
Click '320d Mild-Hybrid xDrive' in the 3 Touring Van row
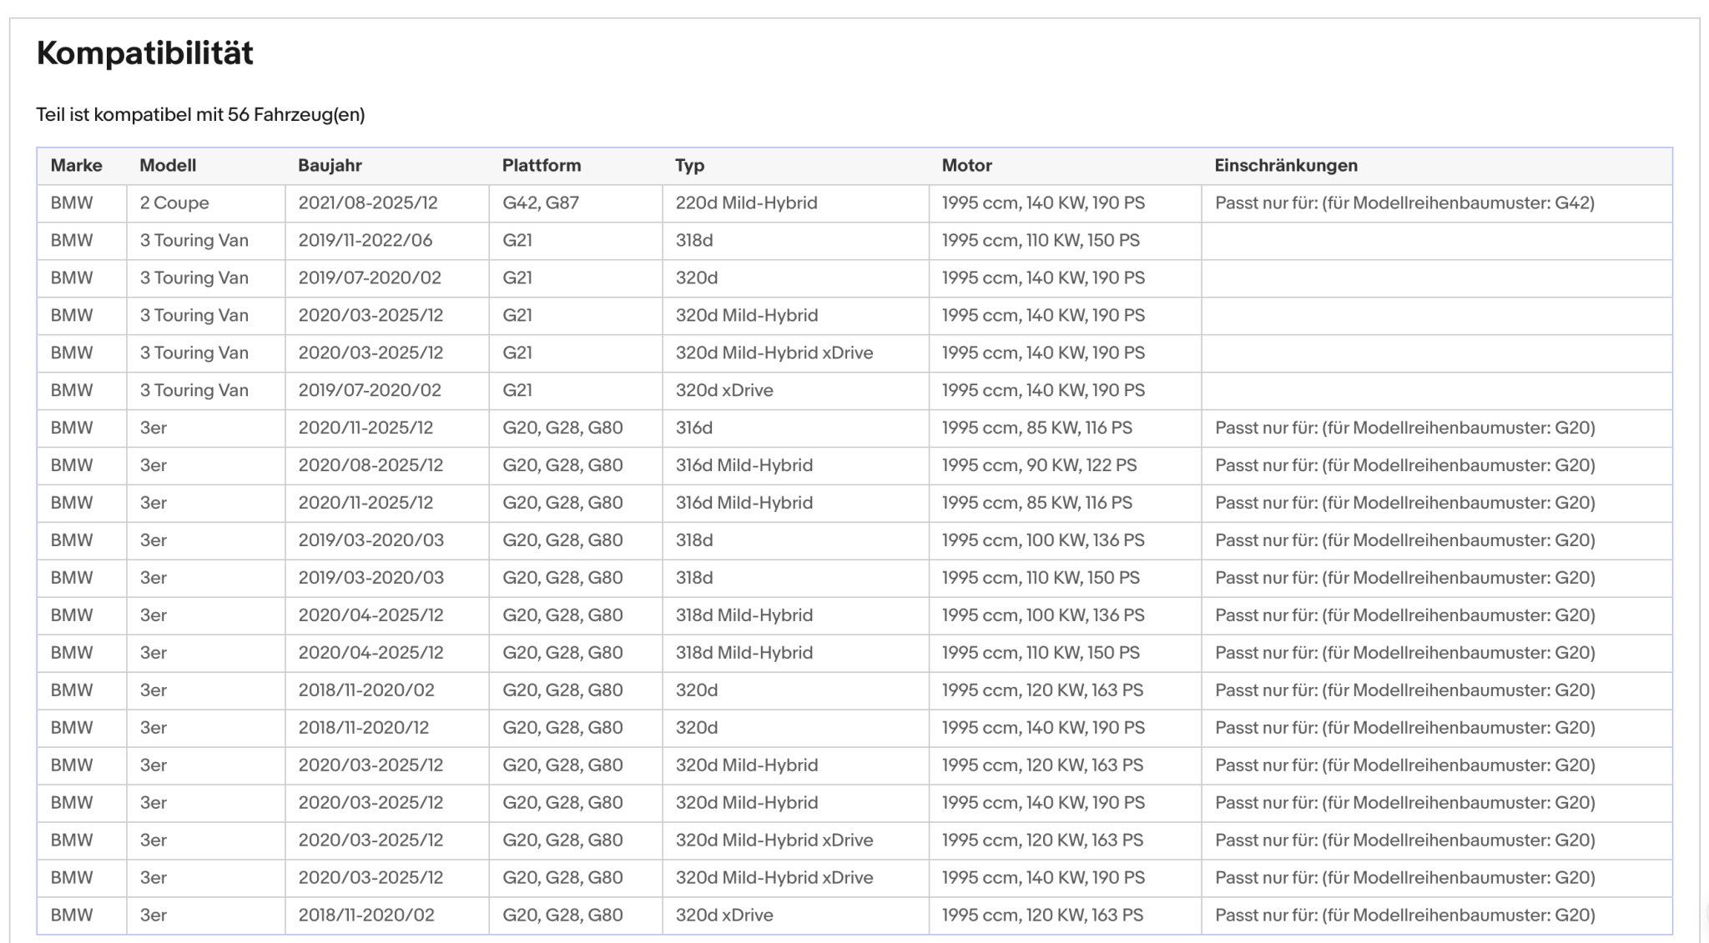coord(774,353)
